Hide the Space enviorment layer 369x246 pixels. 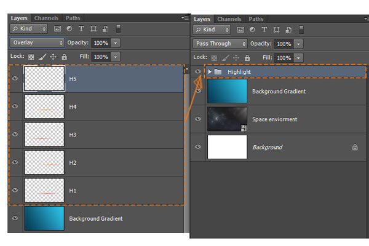tap(198, 119)
